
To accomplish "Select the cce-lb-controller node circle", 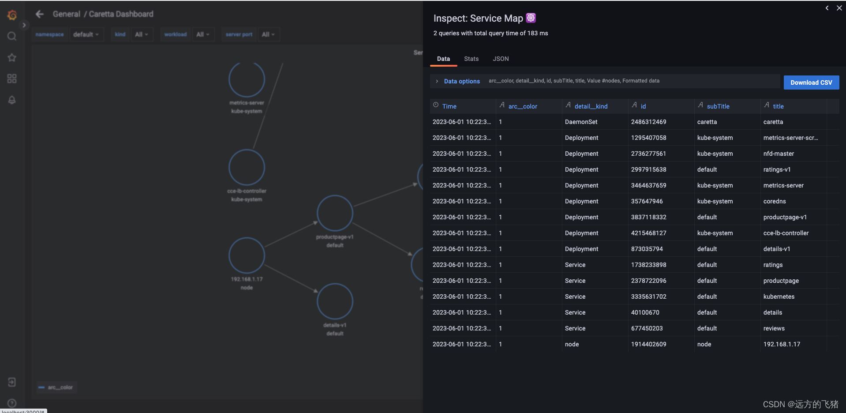I will [247, 167].
